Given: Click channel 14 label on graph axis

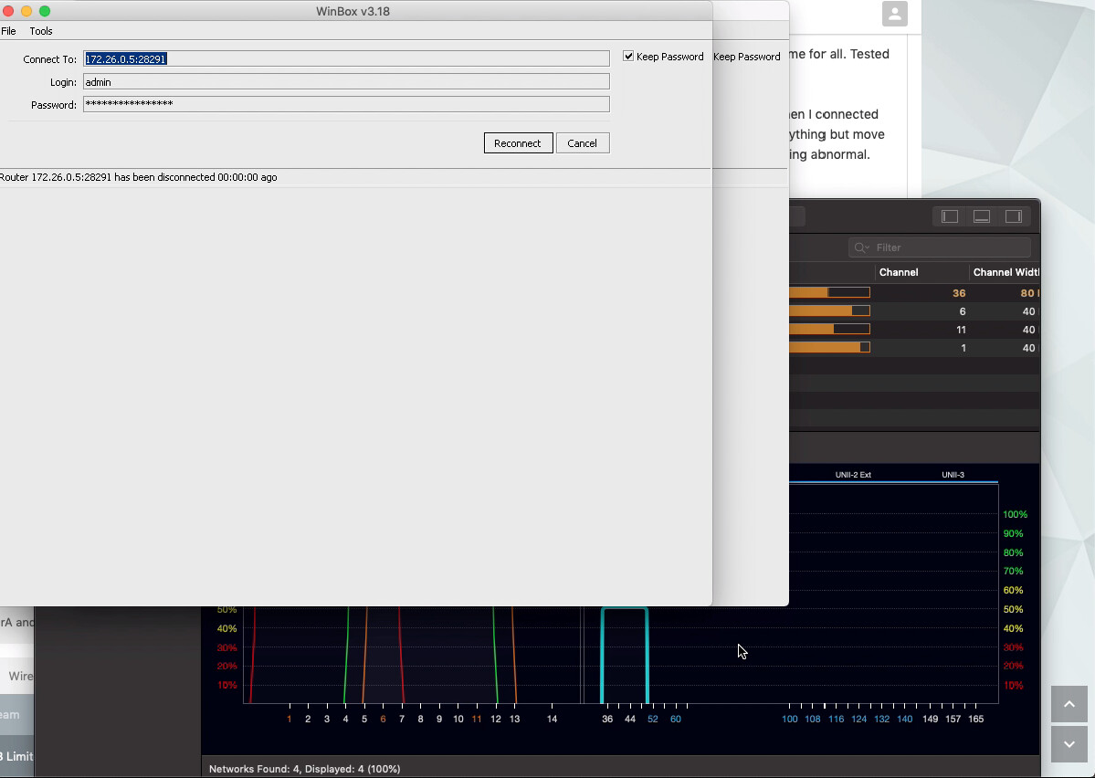Looking at the screenshot, I should pyautogui.click(x=552, y=719).
